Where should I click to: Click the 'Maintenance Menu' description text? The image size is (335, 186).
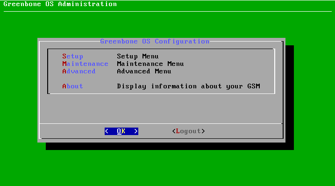(x=150, y=64)
